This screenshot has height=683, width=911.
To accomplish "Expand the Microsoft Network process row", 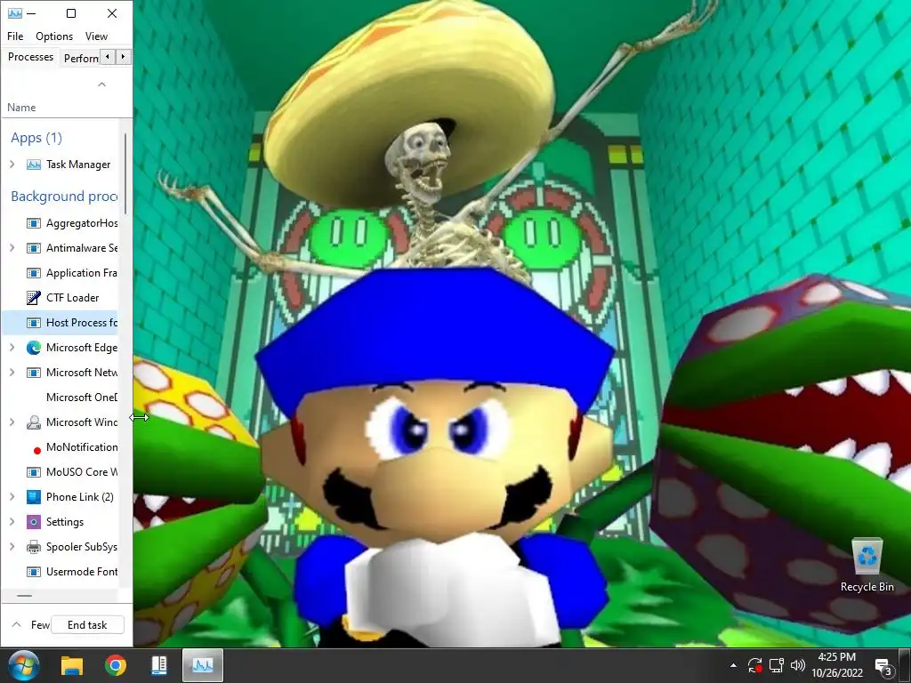I will point(12,373).
